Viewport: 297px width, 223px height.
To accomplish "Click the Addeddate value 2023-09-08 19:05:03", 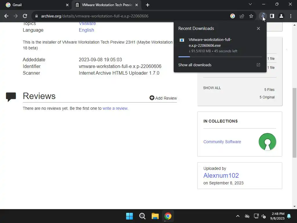I will point(100,60).
